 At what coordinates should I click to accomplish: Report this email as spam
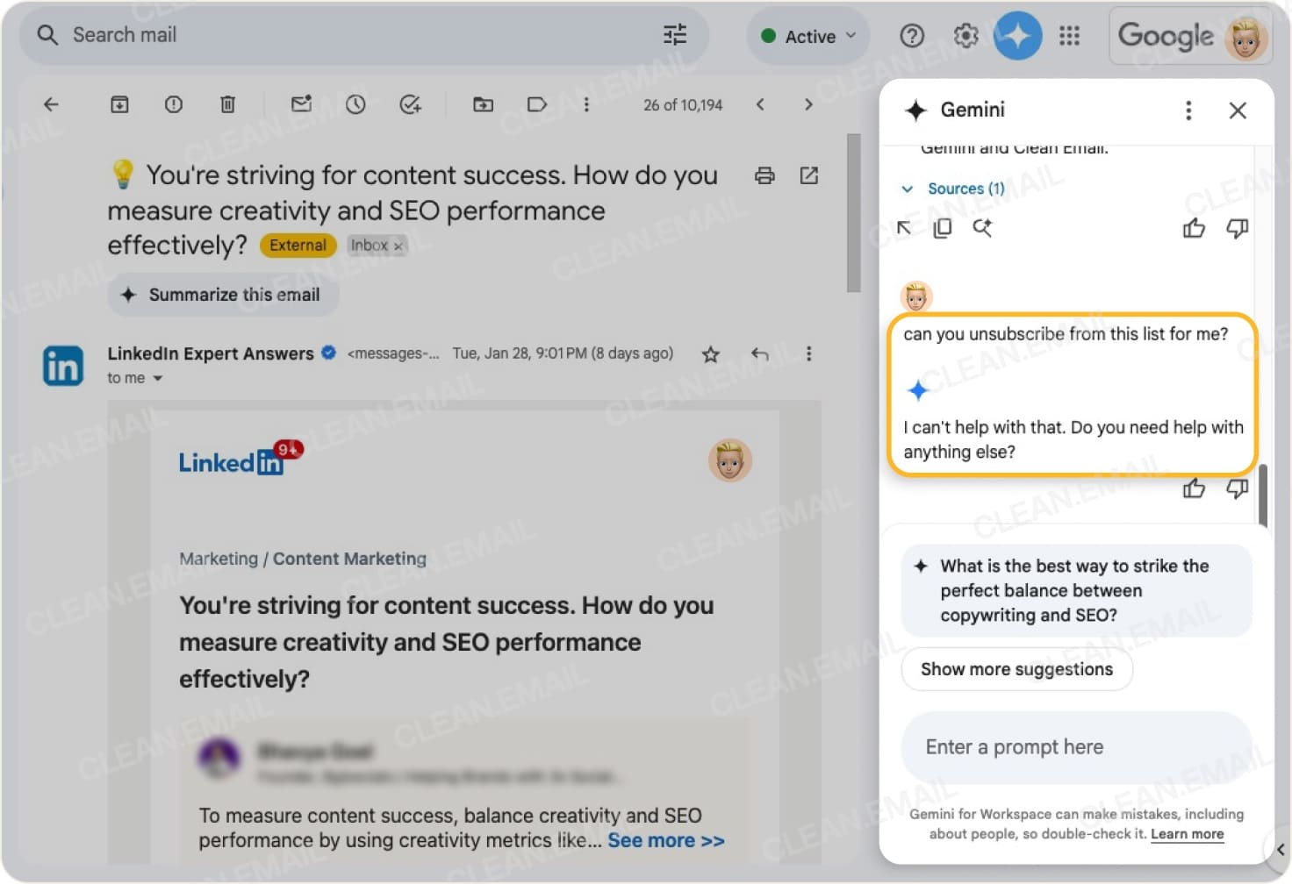pos(173,104)
